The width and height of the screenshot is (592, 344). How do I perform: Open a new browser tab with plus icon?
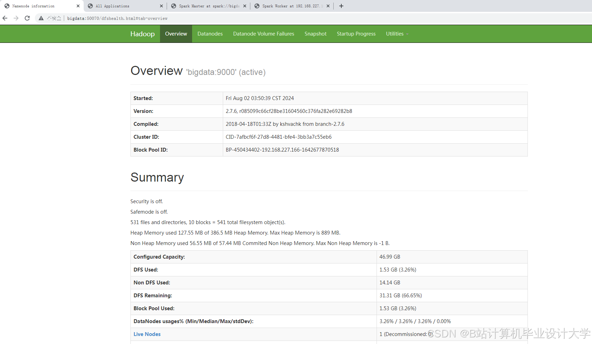coord(341,6)
